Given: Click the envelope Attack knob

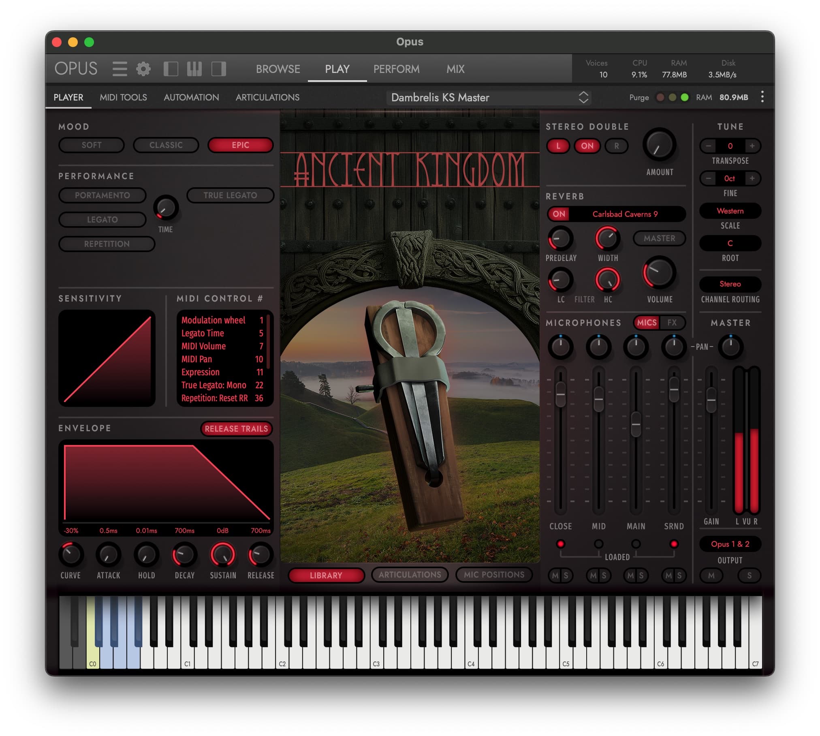Looking at the screenshot, I should (x=108, y=554).
